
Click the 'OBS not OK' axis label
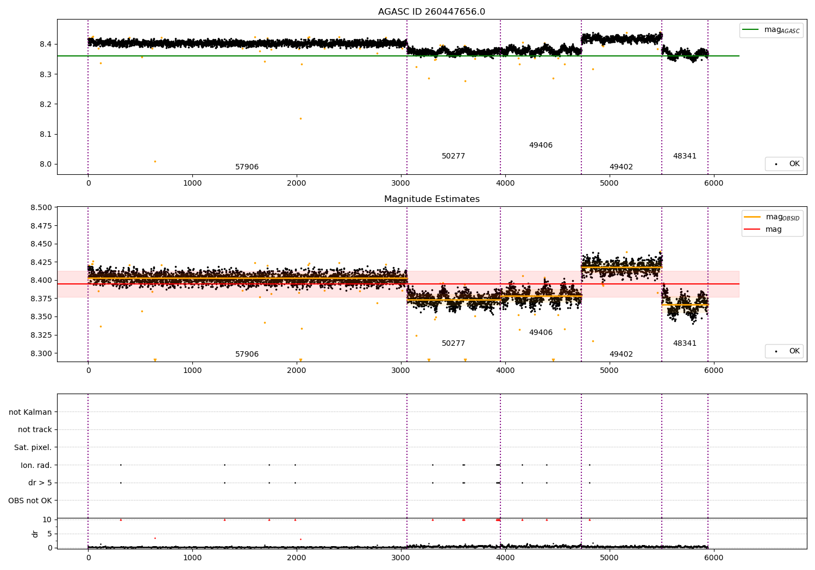pos(30,501)
